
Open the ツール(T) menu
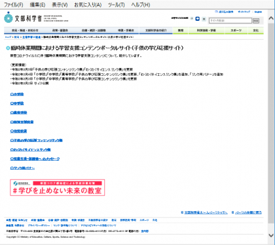click(x=117, y=5)
